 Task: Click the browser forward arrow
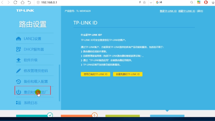point(8,2)
